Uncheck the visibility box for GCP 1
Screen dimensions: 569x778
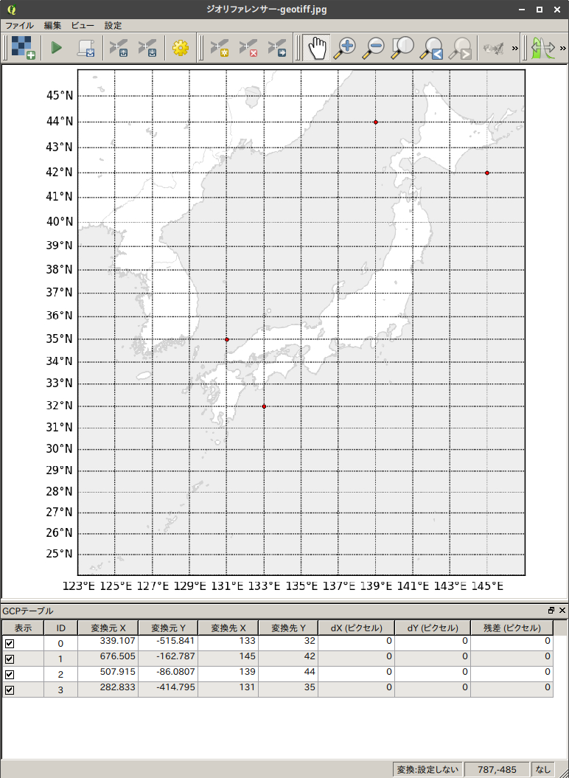pos(10,659)
